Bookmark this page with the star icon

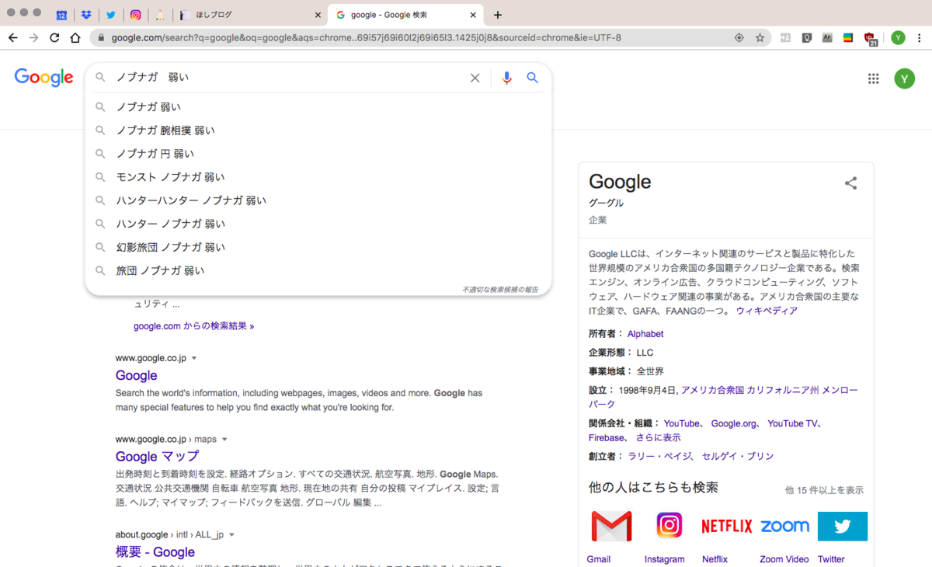(760, 37)
